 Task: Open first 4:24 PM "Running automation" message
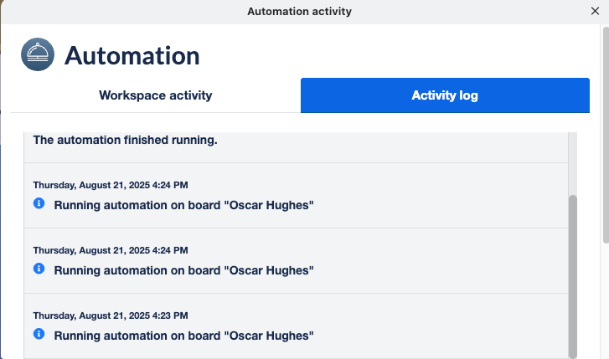[183, 205]
